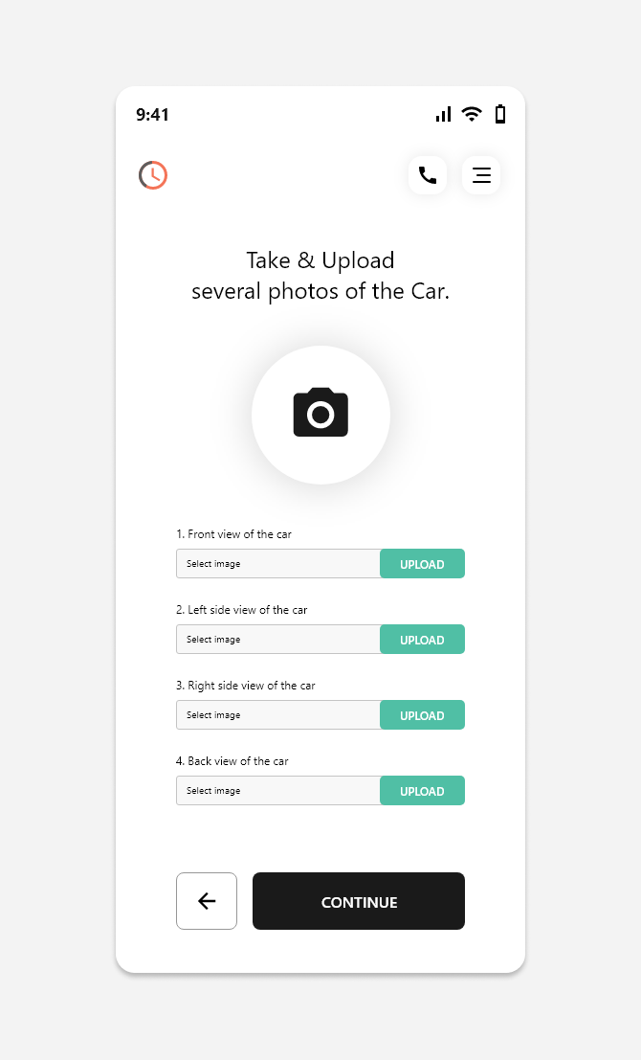Click the back arrow button
Screen dimensions: 641x1060
(207, 901)
